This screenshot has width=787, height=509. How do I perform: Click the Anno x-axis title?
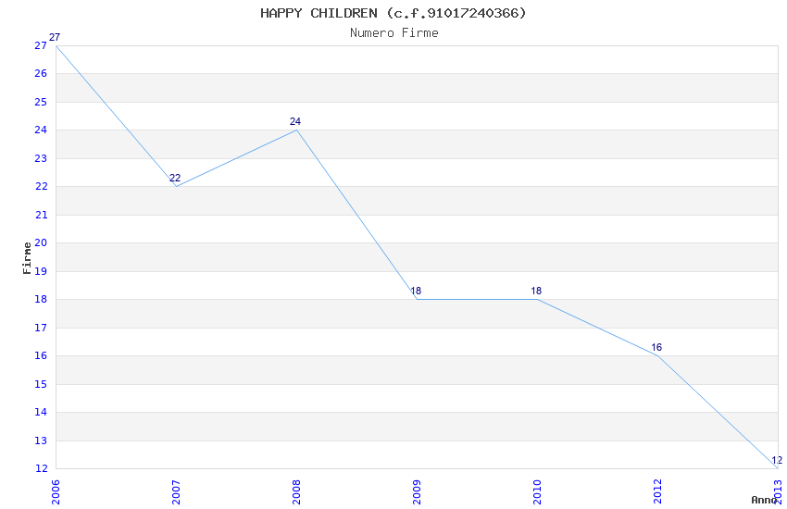coord(763,500)
